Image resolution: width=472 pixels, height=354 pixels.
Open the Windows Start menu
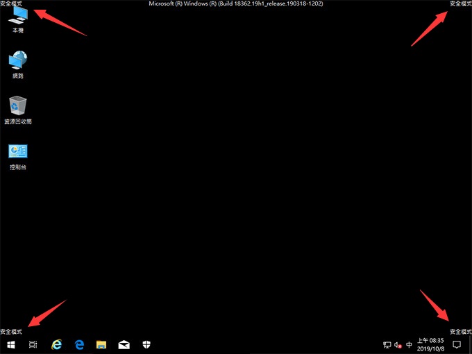11,344
